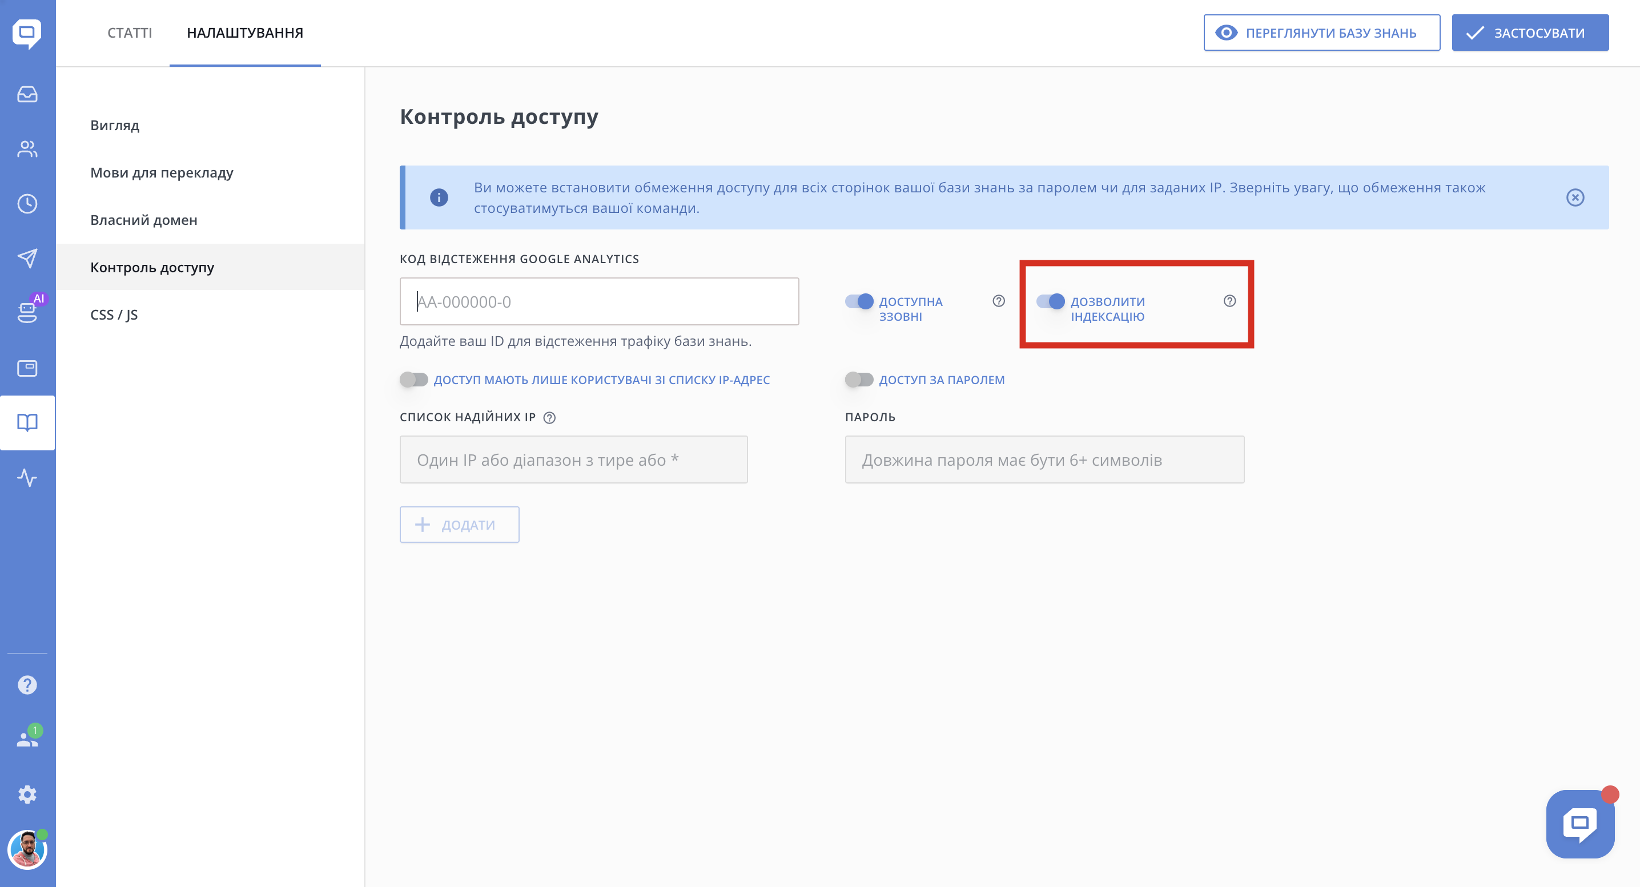Select Власний домен in settings menu

143,220
